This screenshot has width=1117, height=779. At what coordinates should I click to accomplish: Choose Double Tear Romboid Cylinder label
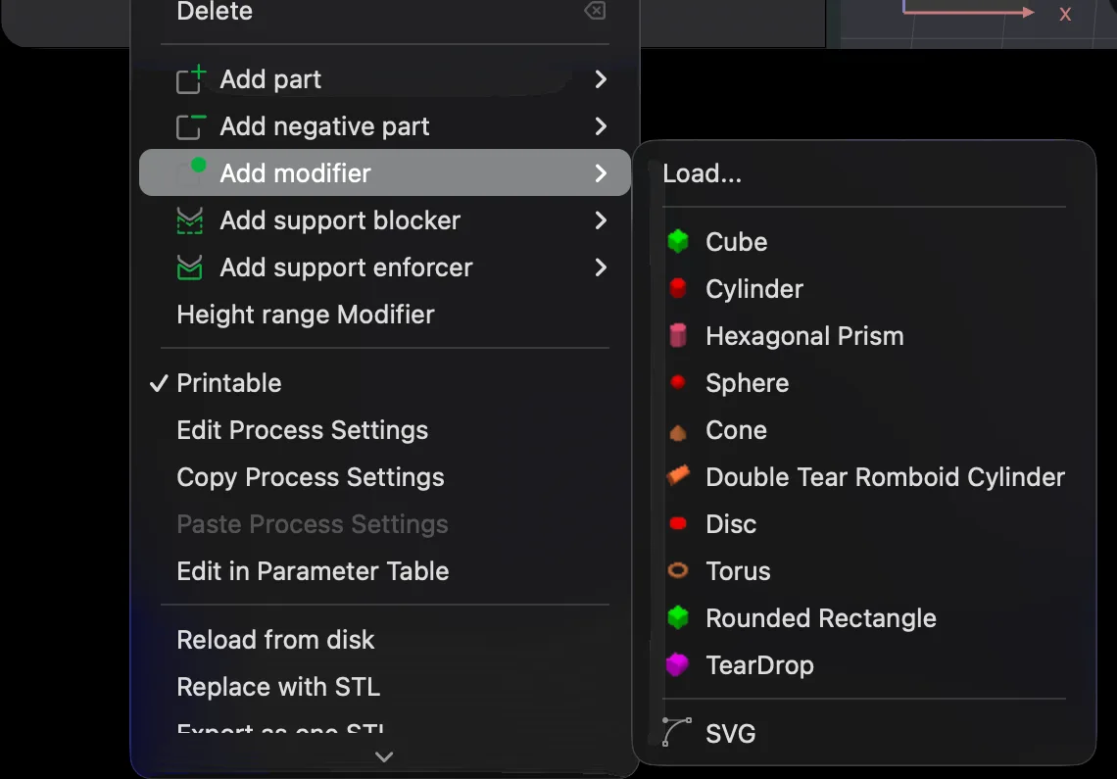click(885, 477)
